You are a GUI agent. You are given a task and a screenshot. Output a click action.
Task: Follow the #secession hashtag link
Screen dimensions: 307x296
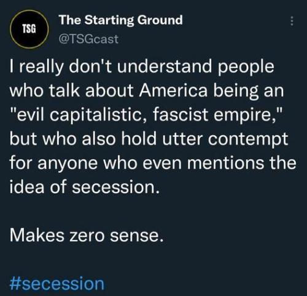[x=57, y=284]
